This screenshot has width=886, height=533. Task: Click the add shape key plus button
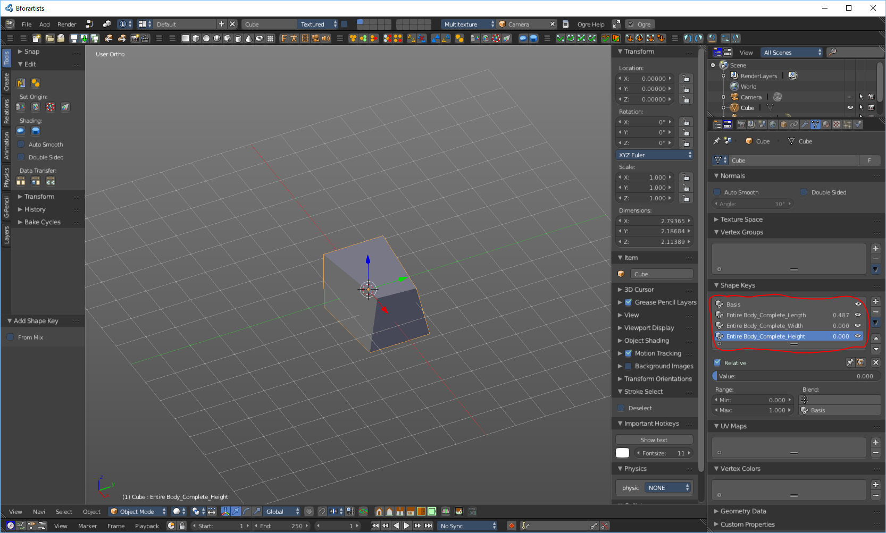[x=875, y=301]
